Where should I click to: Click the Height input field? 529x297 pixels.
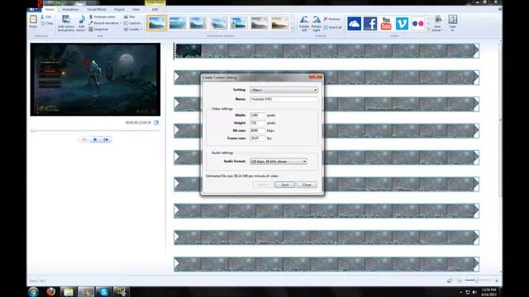coord(257,123)
